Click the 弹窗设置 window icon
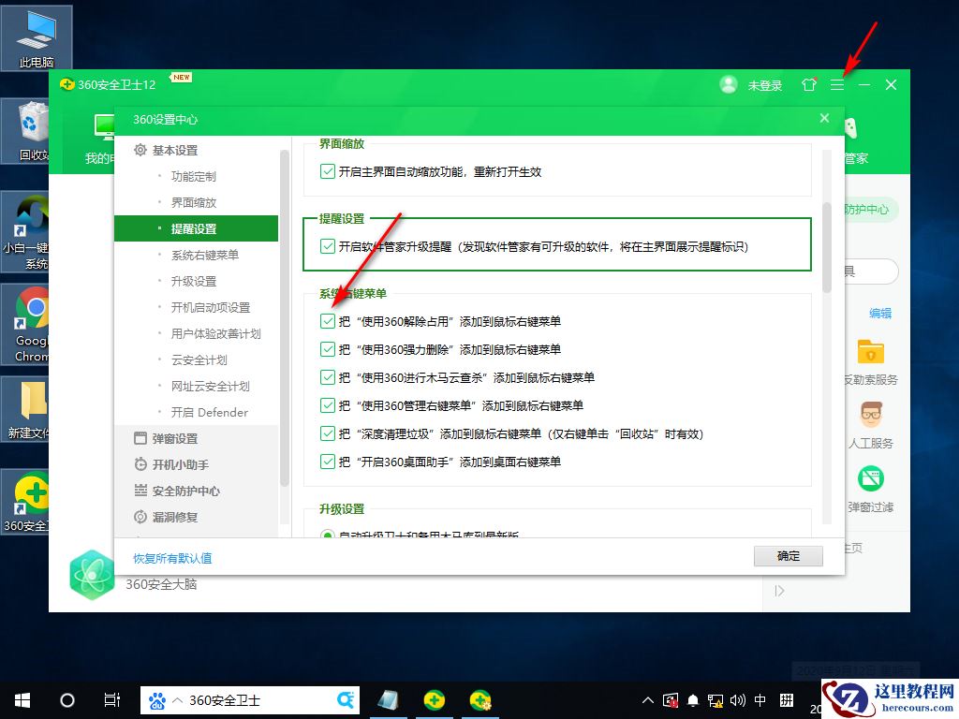The image size is (959, 719). pos(140,438)
